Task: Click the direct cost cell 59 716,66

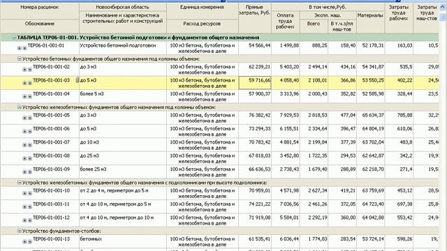Action: click(255, 83)
